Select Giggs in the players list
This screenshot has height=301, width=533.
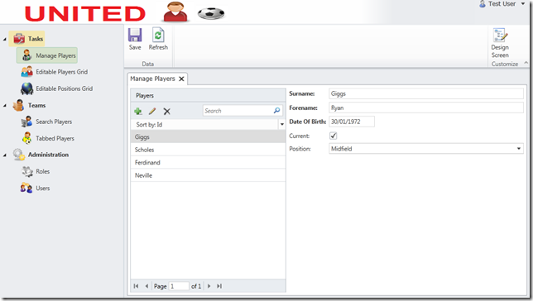click(208, 137)
